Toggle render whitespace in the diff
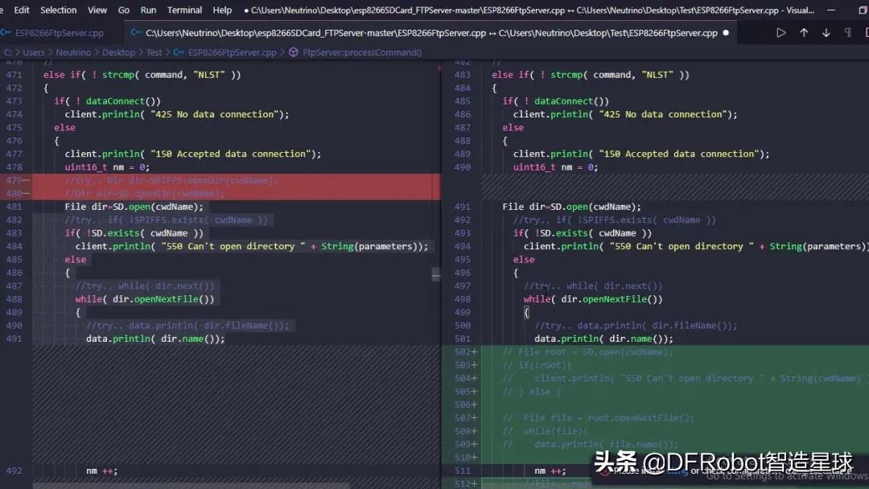The height and width of the screenshot is (489, 869). coord(850,33)
